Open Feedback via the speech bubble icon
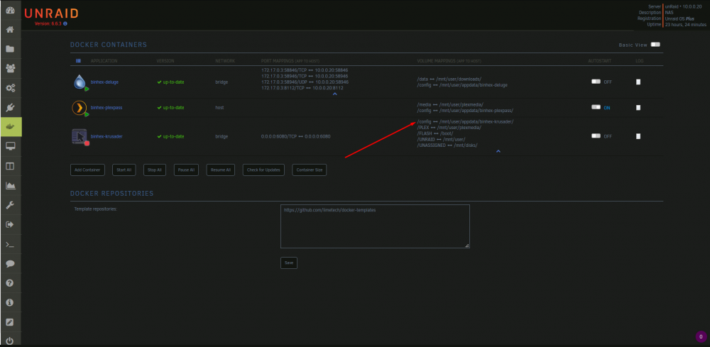This screenshot has height=347, width=710. point(10,264)
